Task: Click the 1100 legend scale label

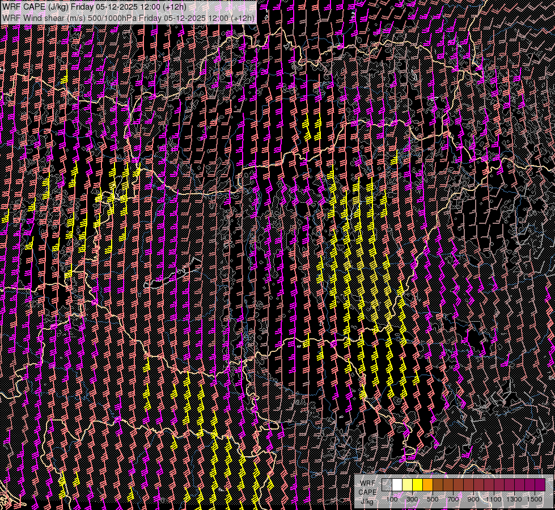Action: tap(494, 499)
